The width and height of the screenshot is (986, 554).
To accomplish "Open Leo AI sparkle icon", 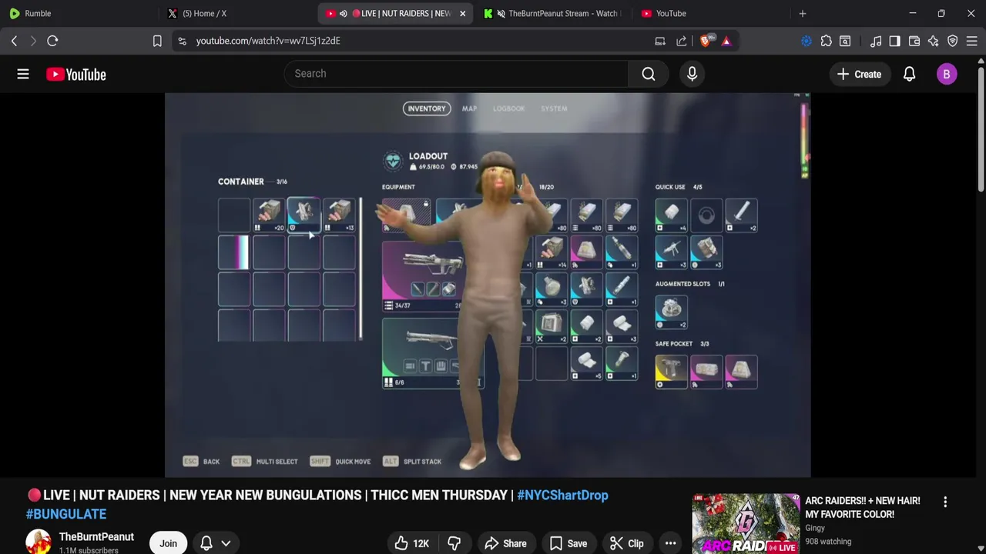I will pos(934,41).
